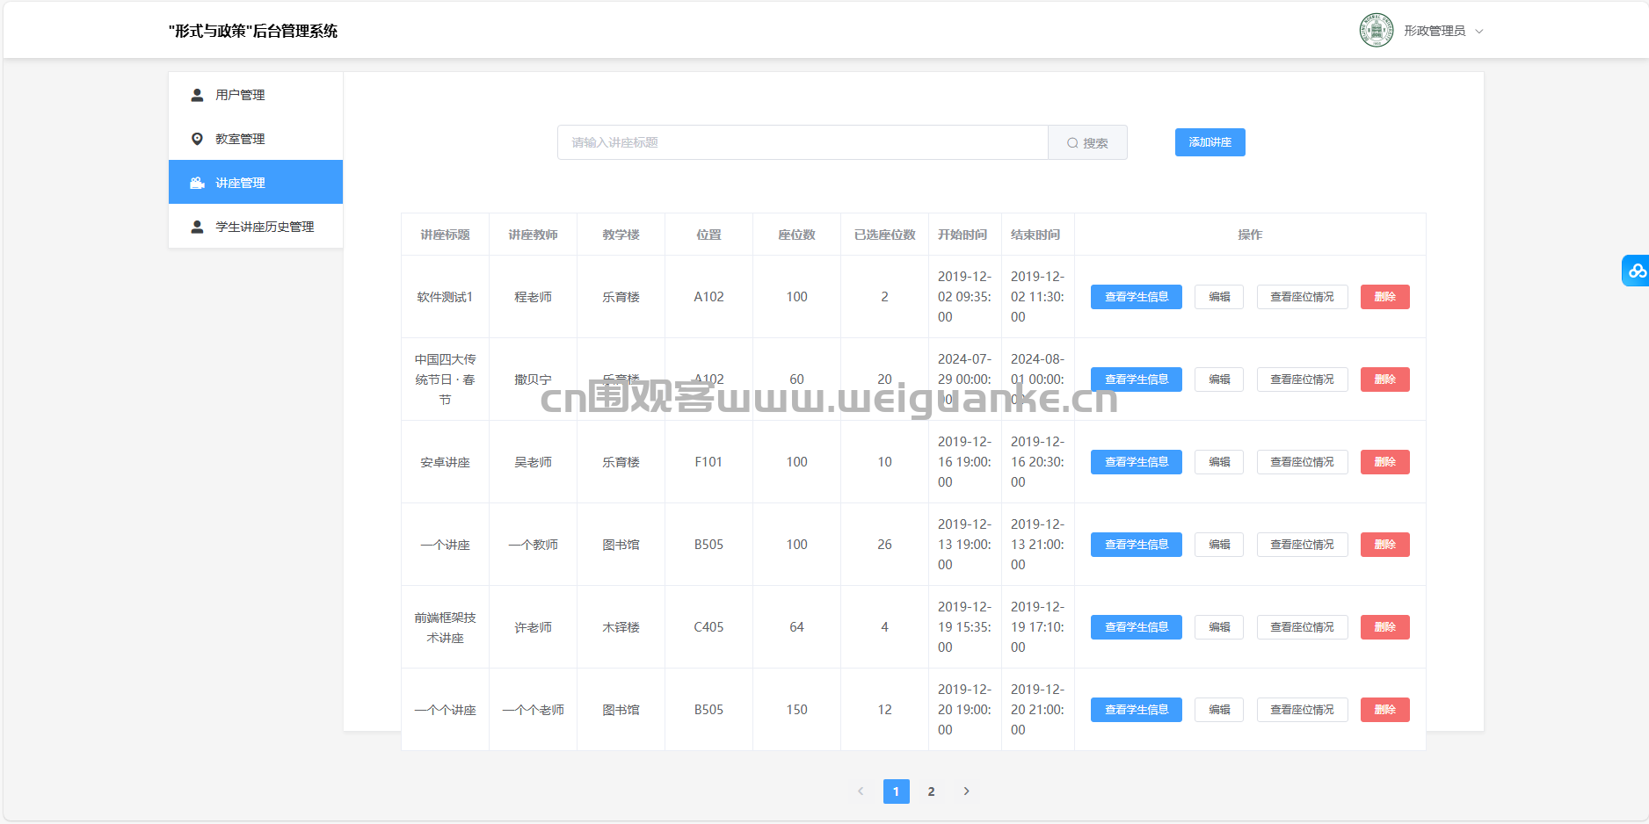Viewport: 1649px width, 824px height.
Task: Open 学生讲座历史管理 menu item
Action: (x=256, y=227)
